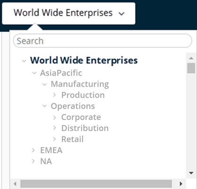Click into the Search field

(x=103, y=41)
